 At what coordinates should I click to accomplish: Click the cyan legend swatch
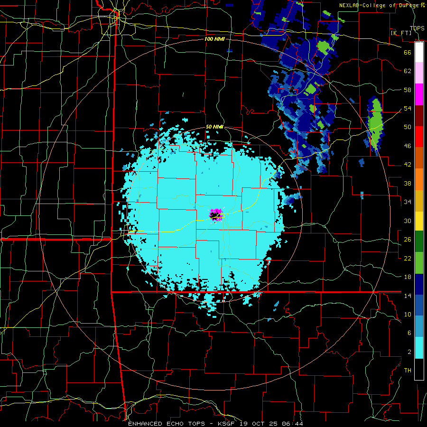click(x=419, y=348)
